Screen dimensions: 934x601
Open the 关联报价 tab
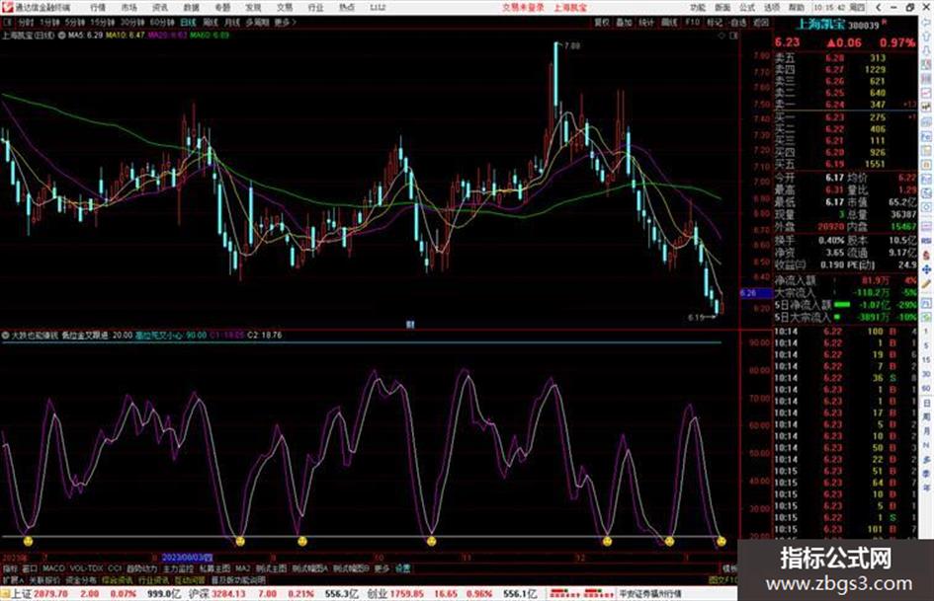pos(44,579)
